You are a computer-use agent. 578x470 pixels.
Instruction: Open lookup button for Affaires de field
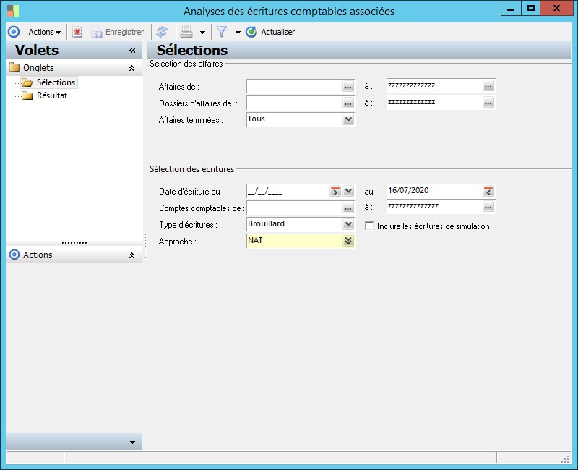coord(348,87)
